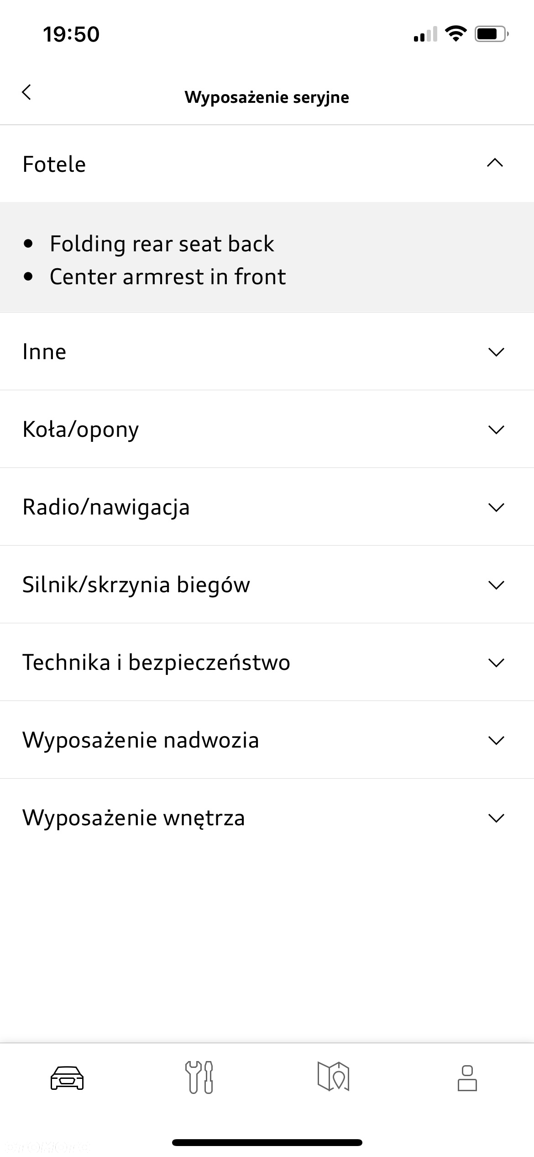Image resolution: width=534 pixels, height=1157 pixels.
Task: Tap the cellular signal bars icon
Action: pos(425,34)
